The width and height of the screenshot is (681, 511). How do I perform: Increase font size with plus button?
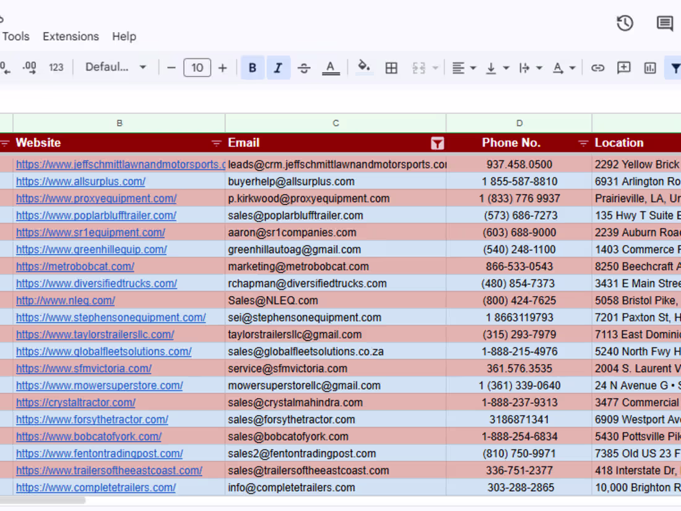(223, 68)
